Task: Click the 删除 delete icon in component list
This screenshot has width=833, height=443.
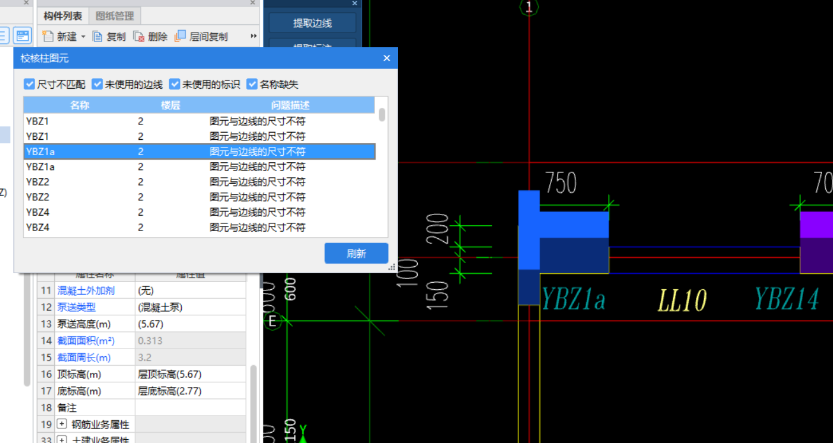Action: click(x=139, y=36)
